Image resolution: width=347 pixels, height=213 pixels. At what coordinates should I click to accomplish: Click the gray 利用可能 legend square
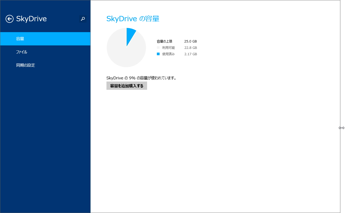(158, 48)
